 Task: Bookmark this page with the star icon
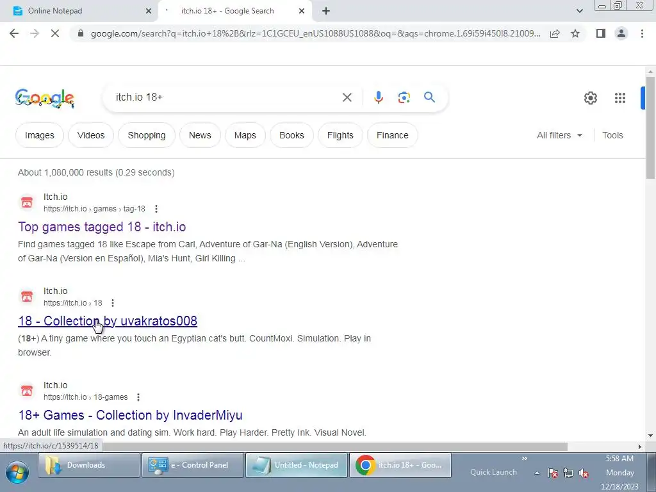pos(575,33)
